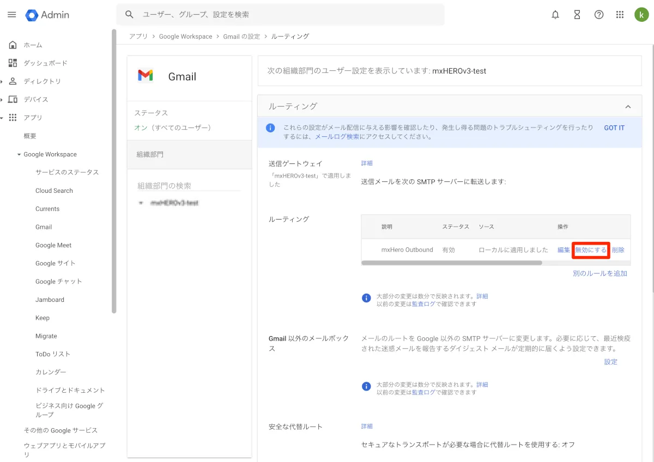Click the 無効にする link for mxHero Outbound
654x462 pixels.
[591, 250]
